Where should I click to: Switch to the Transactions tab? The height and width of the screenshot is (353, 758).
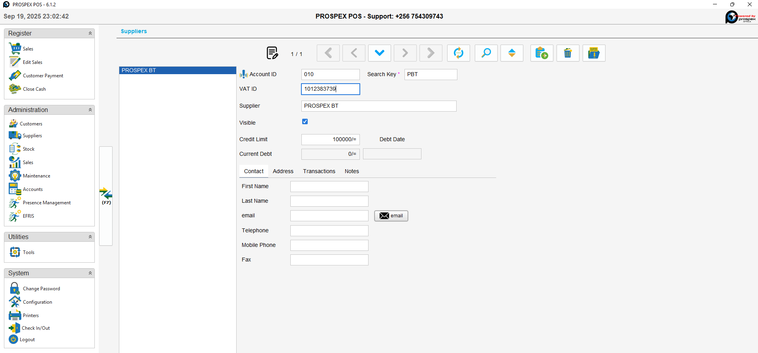pos(319,172)
